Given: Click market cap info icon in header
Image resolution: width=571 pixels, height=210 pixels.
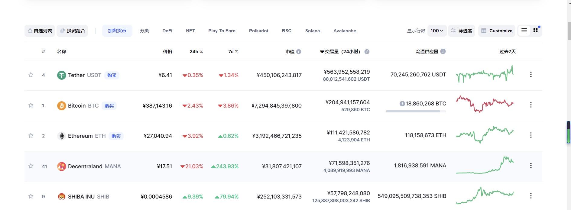Looking at the screenshot, I should [299, 52].
